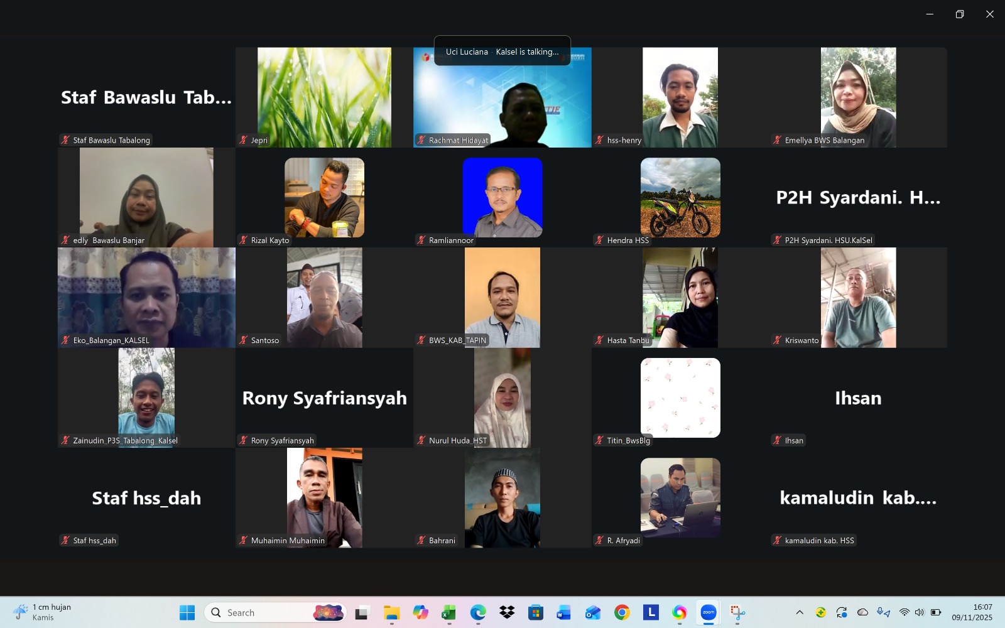This screenshot has width=1005, height=628.
Task: Select Hendra HSS motorbike picture tile
Action: tap(680, 197)
